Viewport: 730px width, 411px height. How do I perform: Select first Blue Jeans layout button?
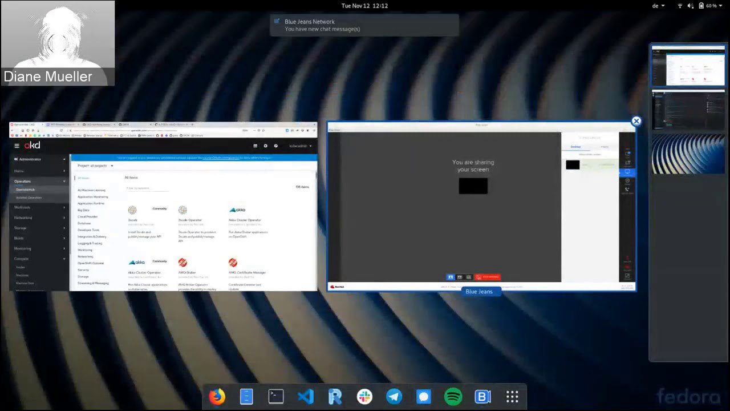pos(451,277)
